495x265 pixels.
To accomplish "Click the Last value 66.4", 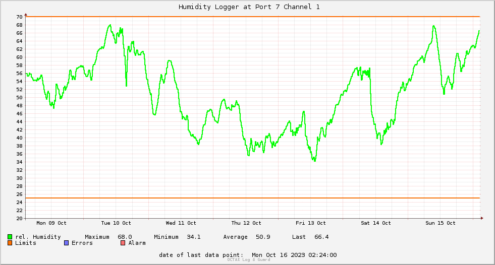I will point(321,237).
